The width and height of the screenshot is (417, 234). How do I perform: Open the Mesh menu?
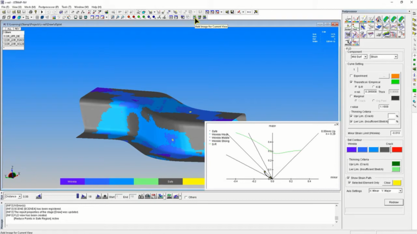[30, 7]
